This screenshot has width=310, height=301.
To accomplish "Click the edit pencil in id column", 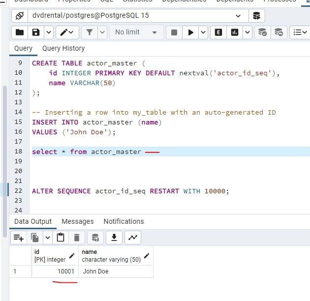I will (72, 256).
